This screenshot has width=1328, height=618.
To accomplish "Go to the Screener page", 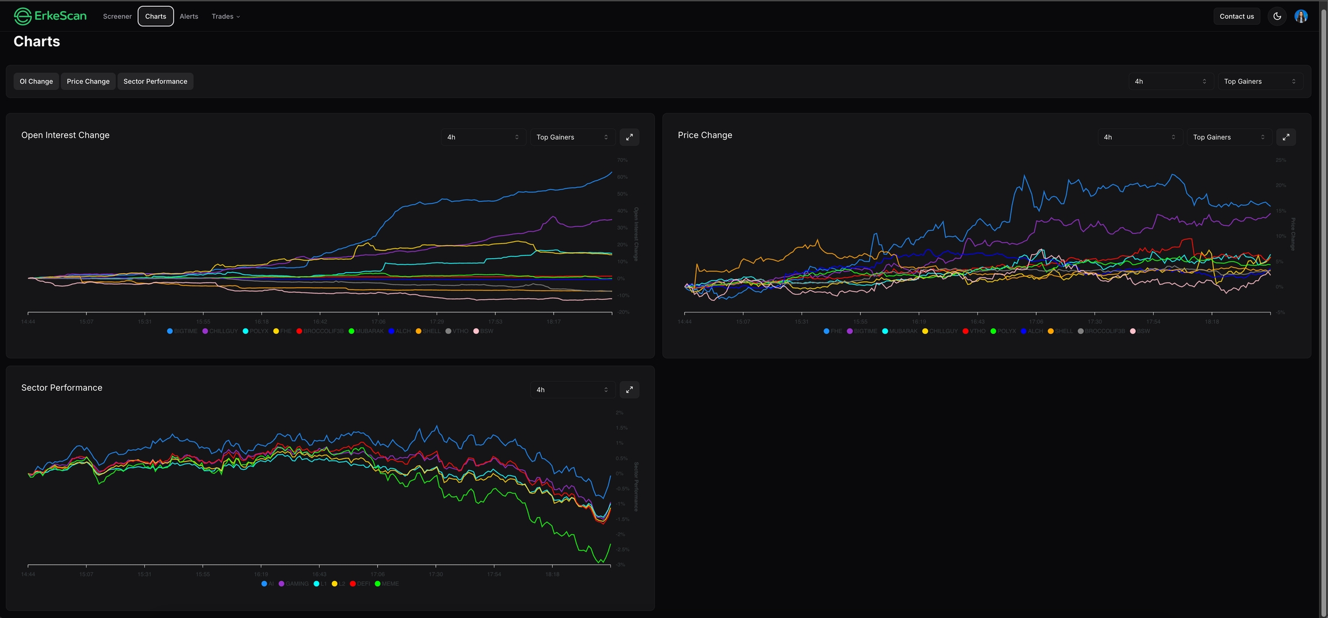I will click(x=117, y=16).
